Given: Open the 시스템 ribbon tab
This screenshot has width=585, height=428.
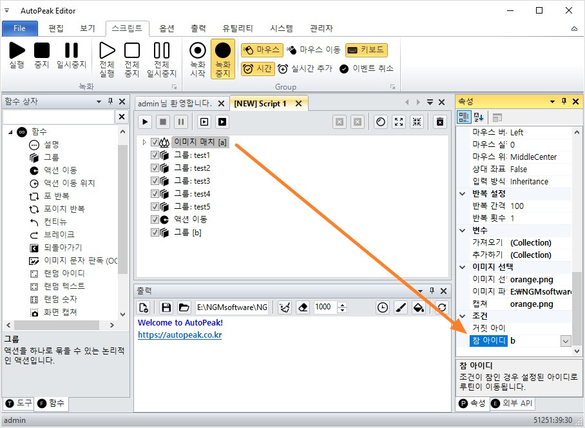Looking at the screenshot, I should click(282, 28).
